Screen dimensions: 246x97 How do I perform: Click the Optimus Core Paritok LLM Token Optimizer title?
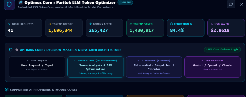coord(70,3)
